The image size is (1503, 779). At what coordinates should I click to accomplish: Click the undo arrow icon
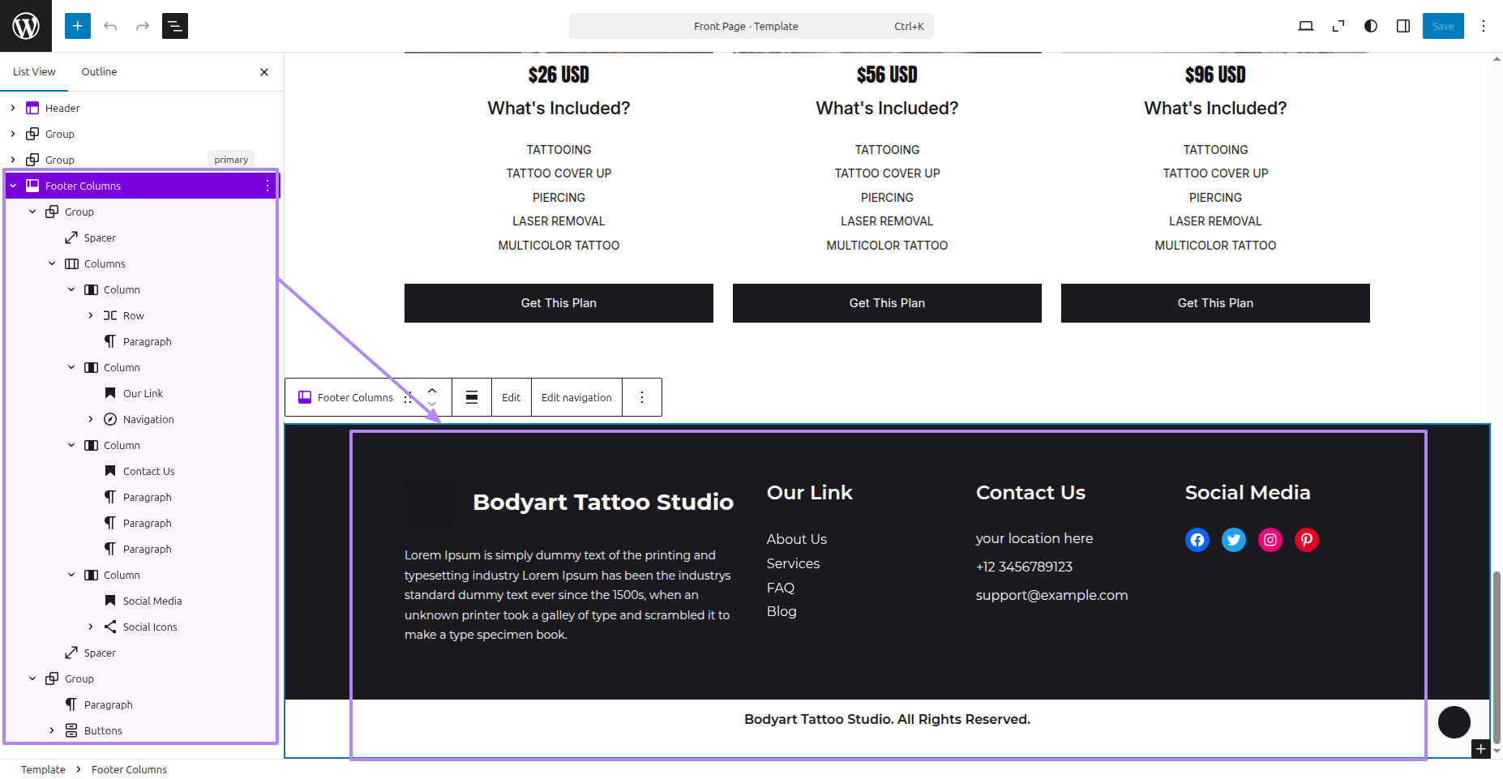tap(110, 26)
